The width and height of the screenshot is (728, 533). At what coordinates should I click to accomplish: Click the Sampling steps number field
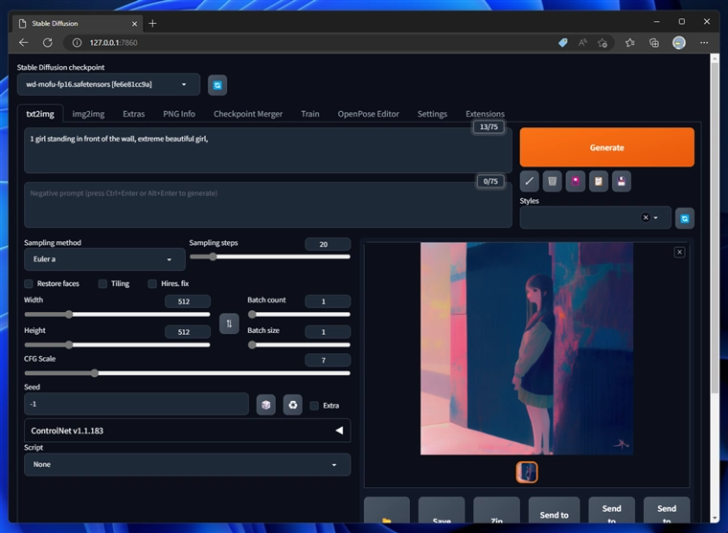click(x=328, y=244)
